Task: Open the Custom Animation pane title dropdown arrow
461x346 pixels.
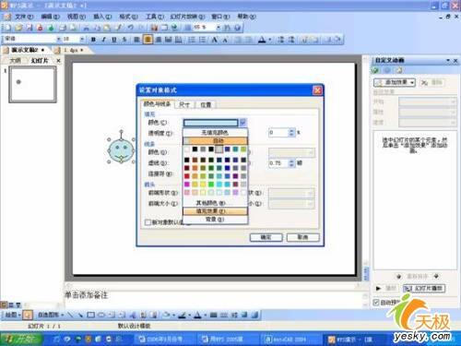Action: [x=448, y=61]
